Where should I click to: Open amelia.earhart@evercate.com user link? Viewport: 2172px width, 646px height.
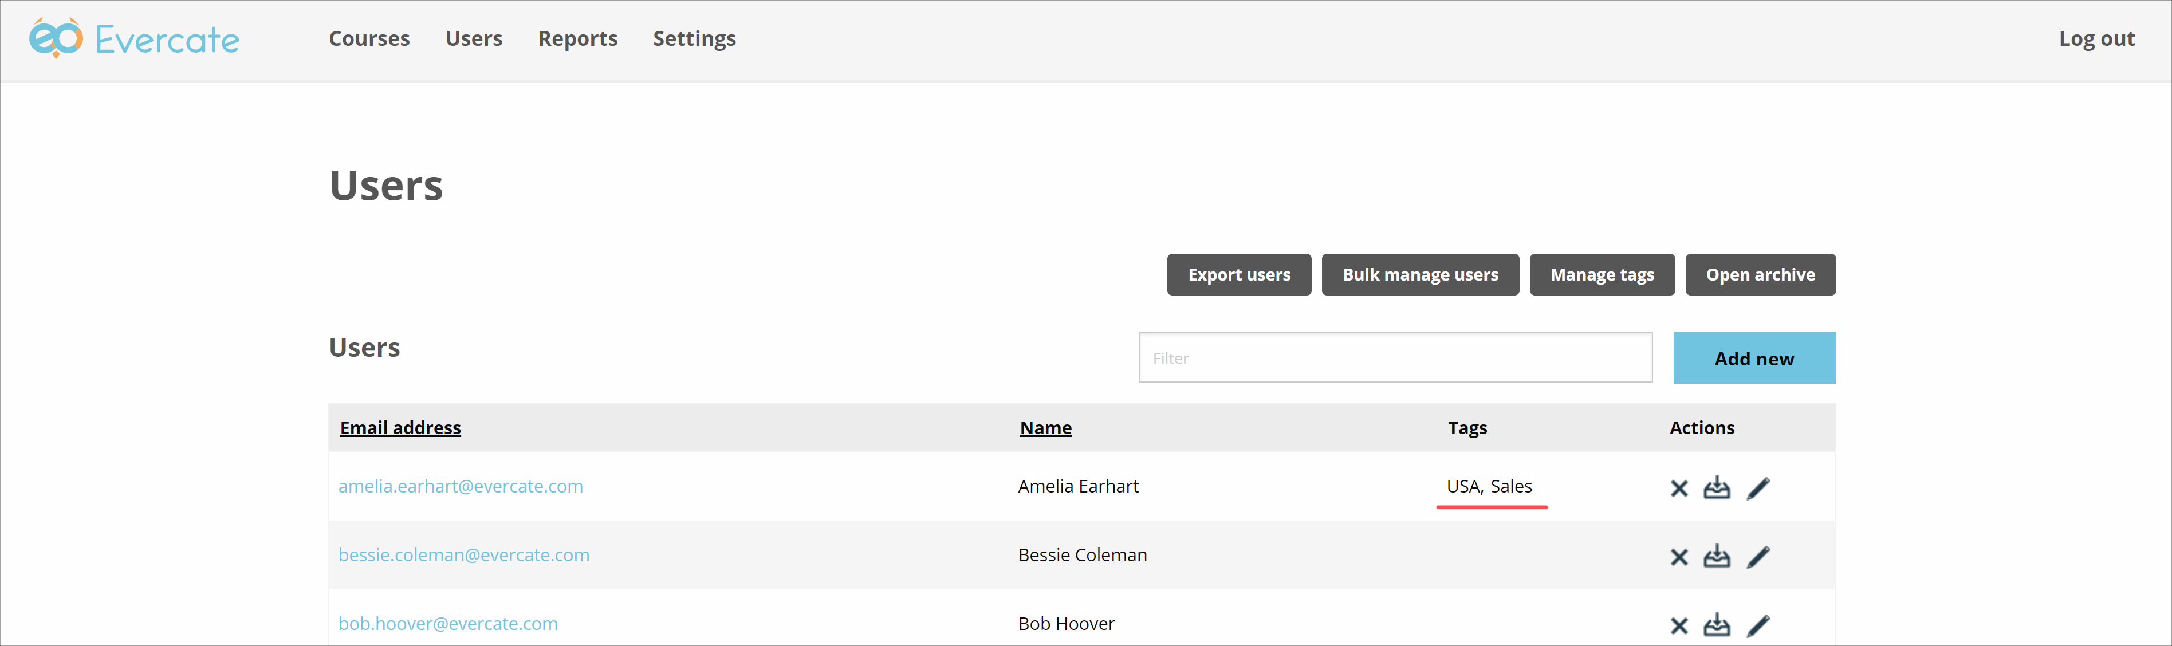[461, 487]
